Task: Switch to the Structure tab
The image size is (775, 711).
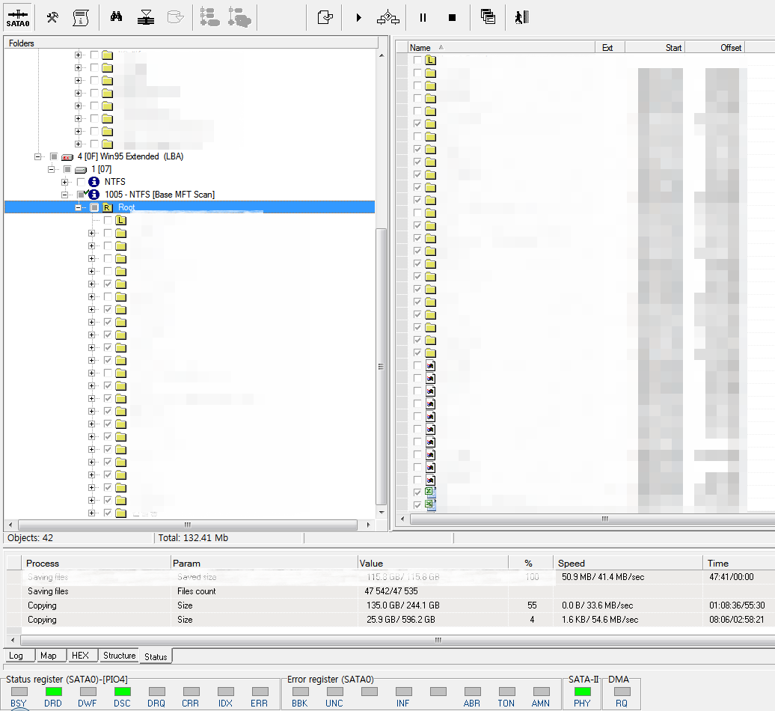Action: (119, 656)
